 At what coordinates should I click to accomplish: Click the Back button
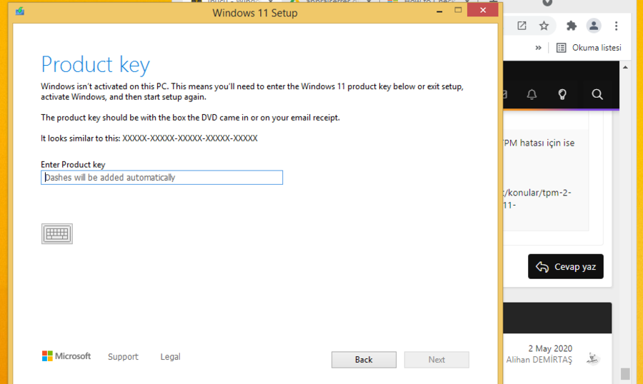(x=364, y=360)
